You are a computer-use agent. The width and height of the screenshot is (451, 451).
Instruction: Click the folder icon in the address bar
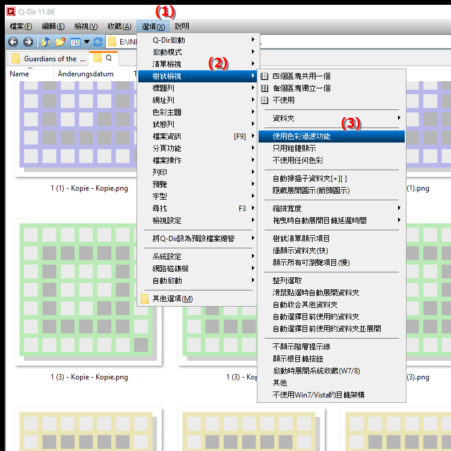[112, 42]
